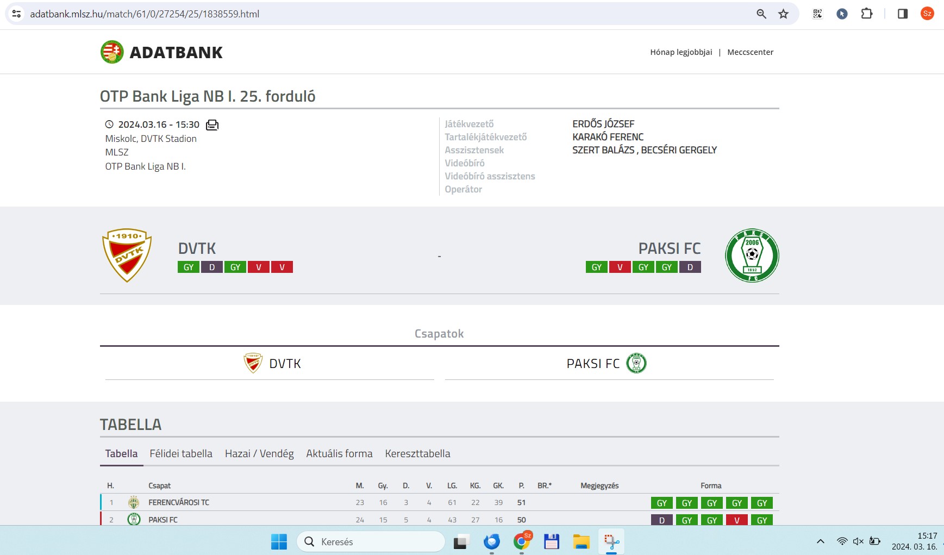Click Paksi FC's red V form badge in header

[x=620, y=267]
